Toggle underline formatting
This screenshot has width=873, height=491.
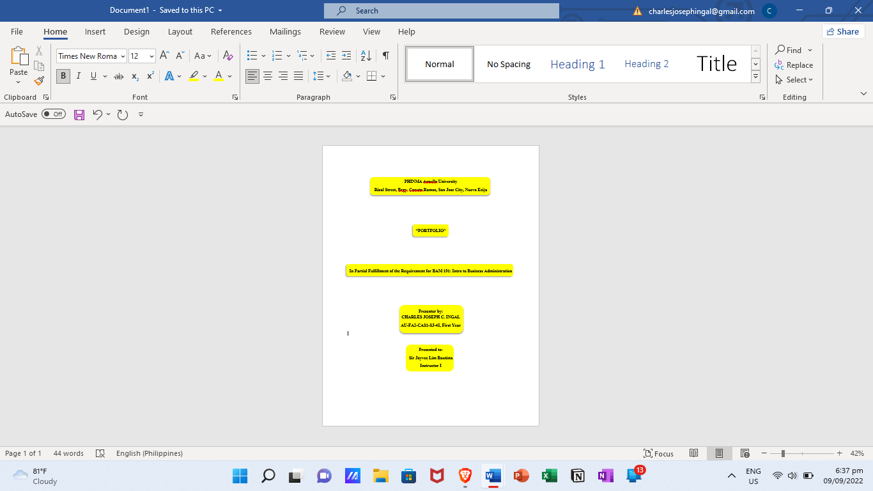(93, 76)
